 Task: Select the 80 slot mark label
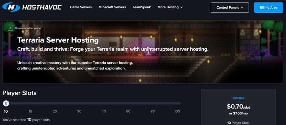click(x=153, y=111)
